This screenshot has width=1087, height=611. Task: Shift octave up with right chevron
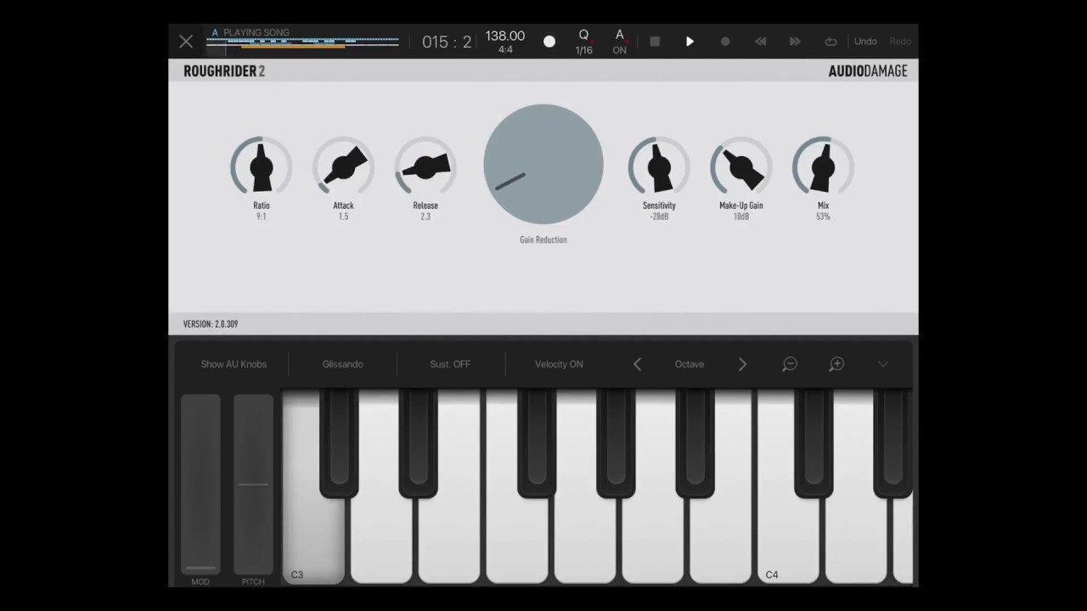(742, 364)
